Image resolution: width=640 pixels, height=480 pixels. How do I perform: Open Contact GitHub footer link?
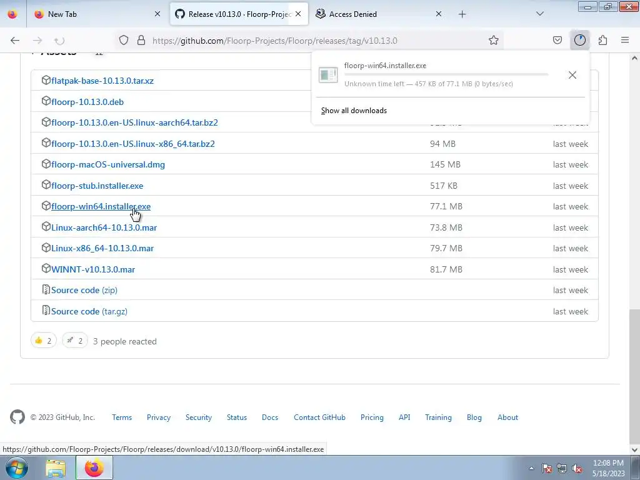pyautogui.click(x=319, y=417)
